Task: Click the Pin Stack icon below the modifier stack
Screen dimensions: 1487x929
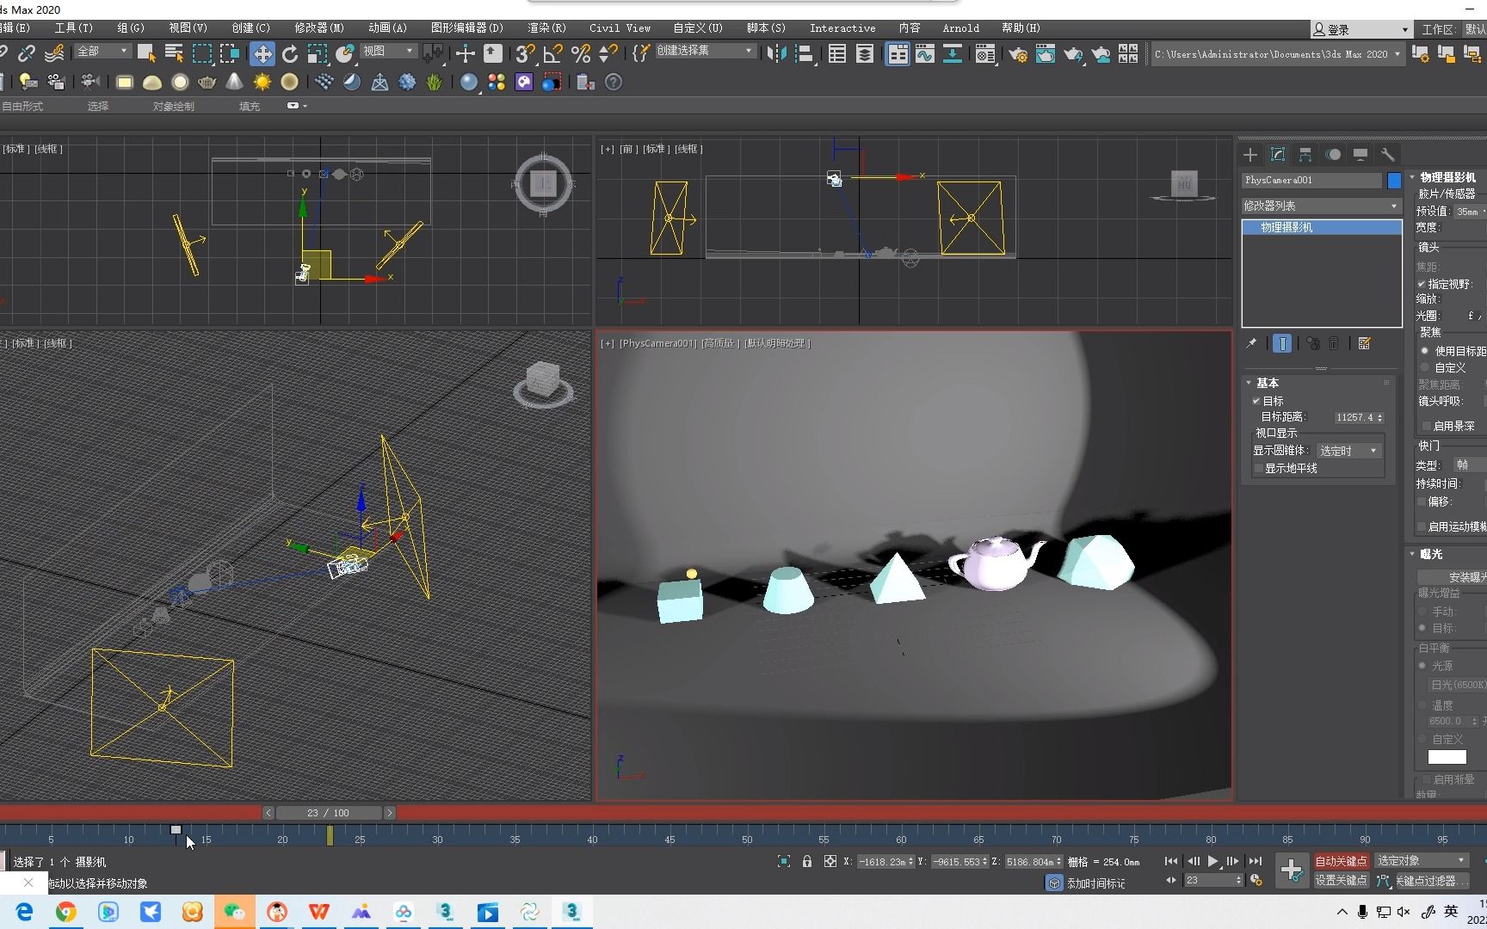Action: pyautogui.click(x=1252, y=343)
